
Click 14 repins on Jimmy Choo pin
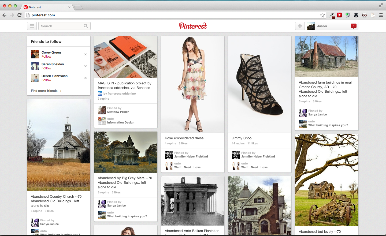tap(238, 144)
